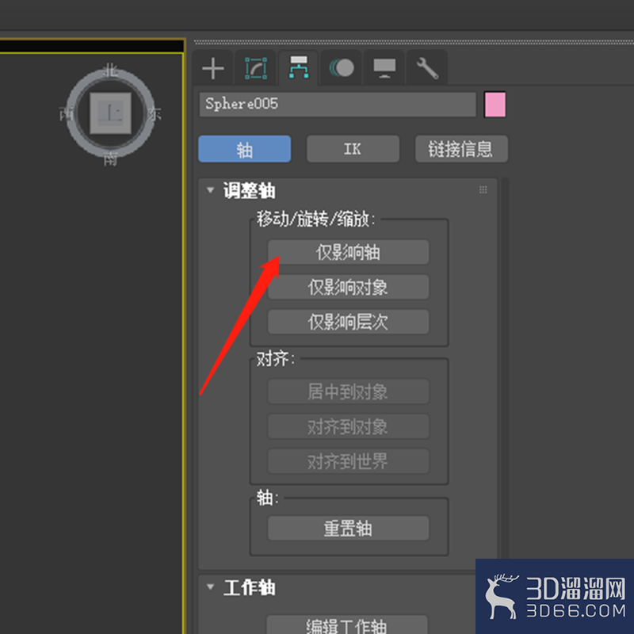
Task: Switch to 链接信息 (Link Info)
Action: (x=461, y=149)
